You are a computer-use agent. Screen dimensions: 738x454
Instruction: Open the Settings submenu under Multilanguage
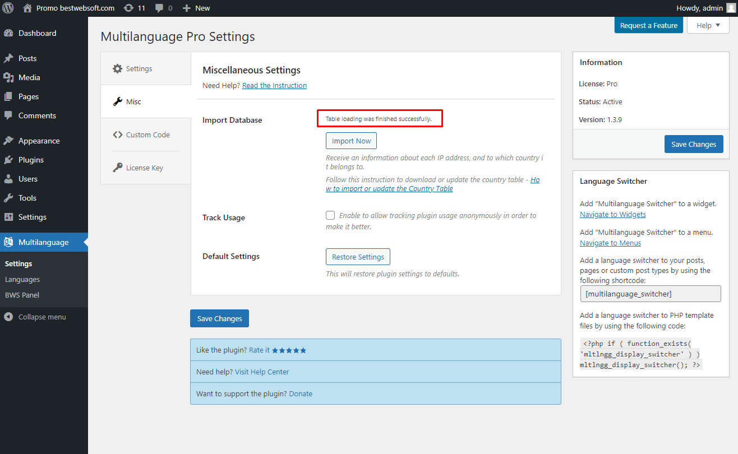point(19,263)
